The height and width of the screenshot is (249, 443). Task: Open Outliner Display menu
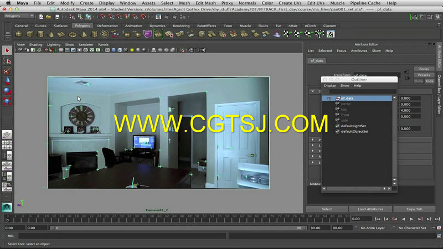[329, 86]
